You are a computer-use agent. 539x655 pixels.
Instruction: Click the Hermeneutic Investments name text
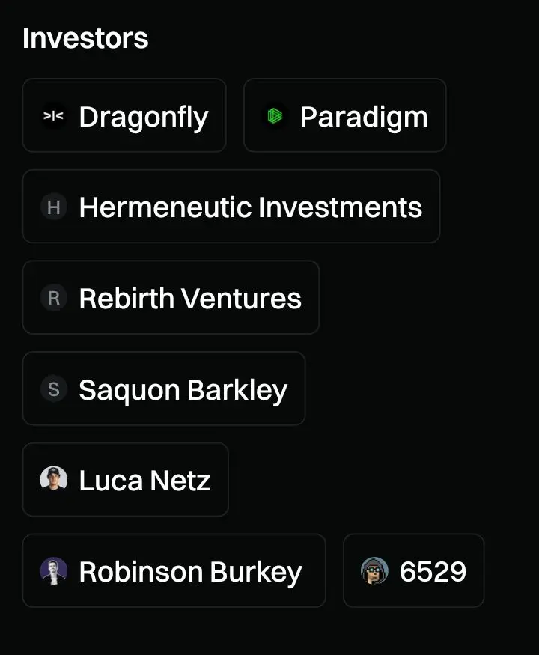251,207
